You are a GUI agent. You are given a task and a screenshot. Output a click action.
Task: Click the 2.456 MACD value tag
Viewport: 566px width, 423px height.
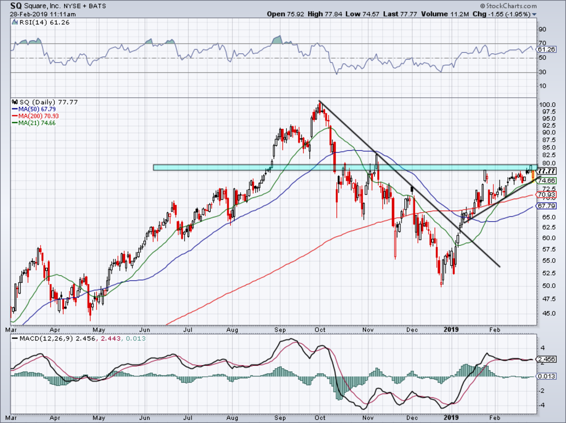pyautogui.click(x=546, y=359)
